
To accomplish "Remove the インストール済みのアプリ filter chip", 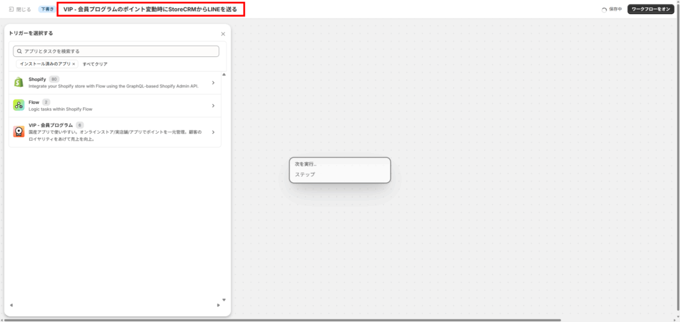I will coord(74,64).
